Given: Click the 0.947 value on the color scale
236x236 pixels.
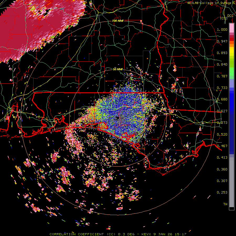Looking at the screenshot, I should (222, 41).
